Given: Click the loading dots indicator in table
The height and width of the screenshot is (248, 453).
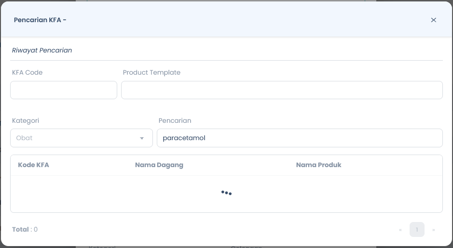Looking at the screenshot, I should tap(227, 193).
